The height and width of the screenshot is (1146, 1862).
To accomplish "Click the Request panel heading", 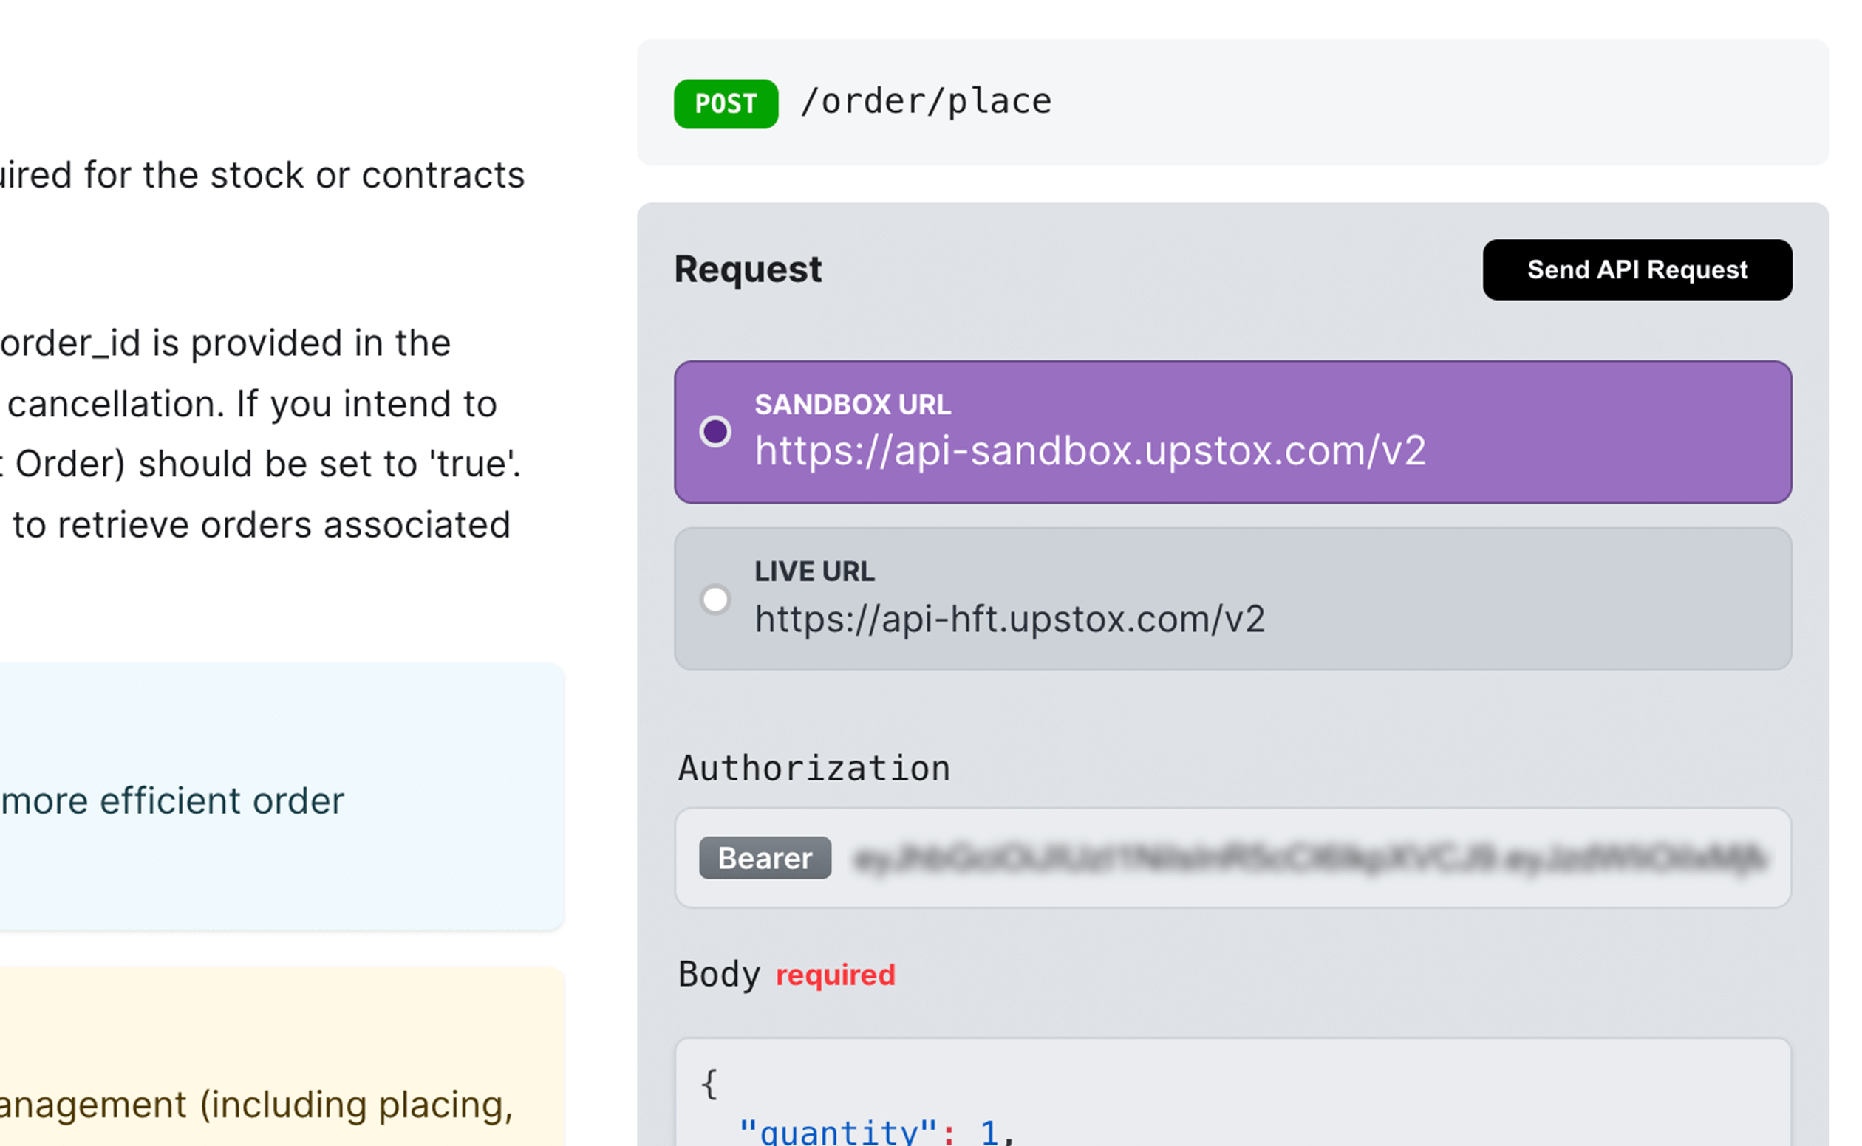I will click(747, 270).
